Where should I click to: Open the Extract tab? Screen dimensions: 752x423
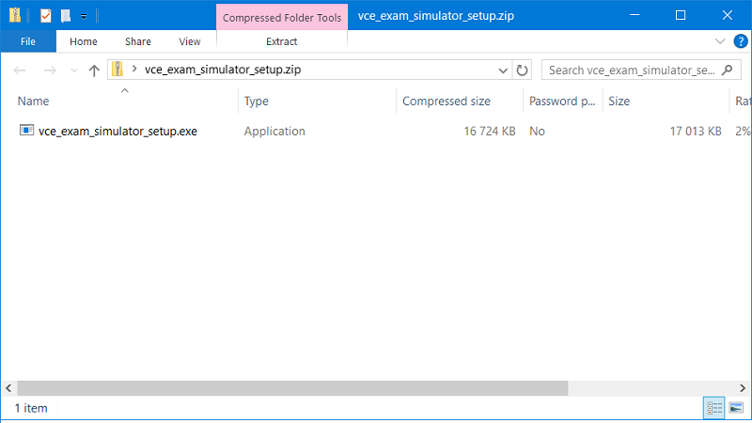[x=281, y=41]
